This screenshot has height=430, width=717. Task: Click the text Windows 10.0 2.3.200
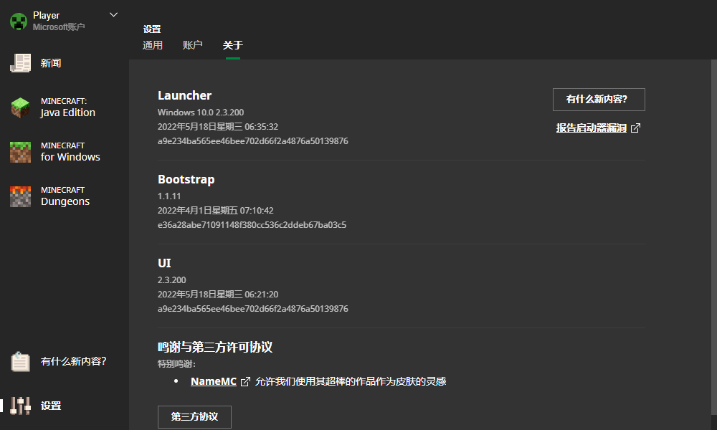pos(201,113)
